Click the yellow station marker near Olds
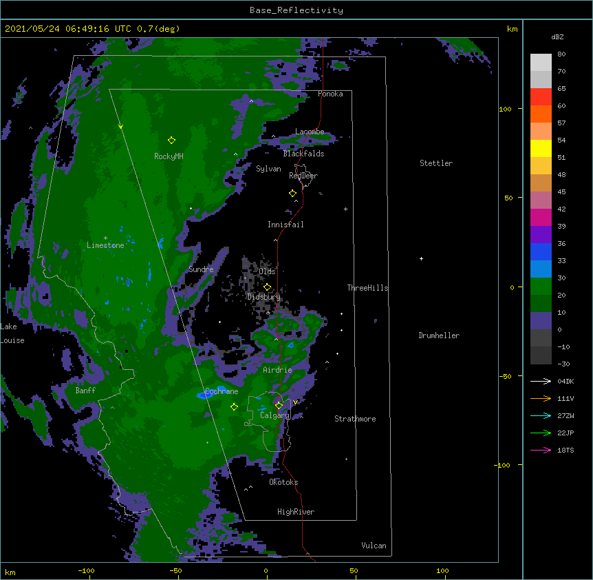The height and width of the screenshot is (580, 593). point(268,287)
